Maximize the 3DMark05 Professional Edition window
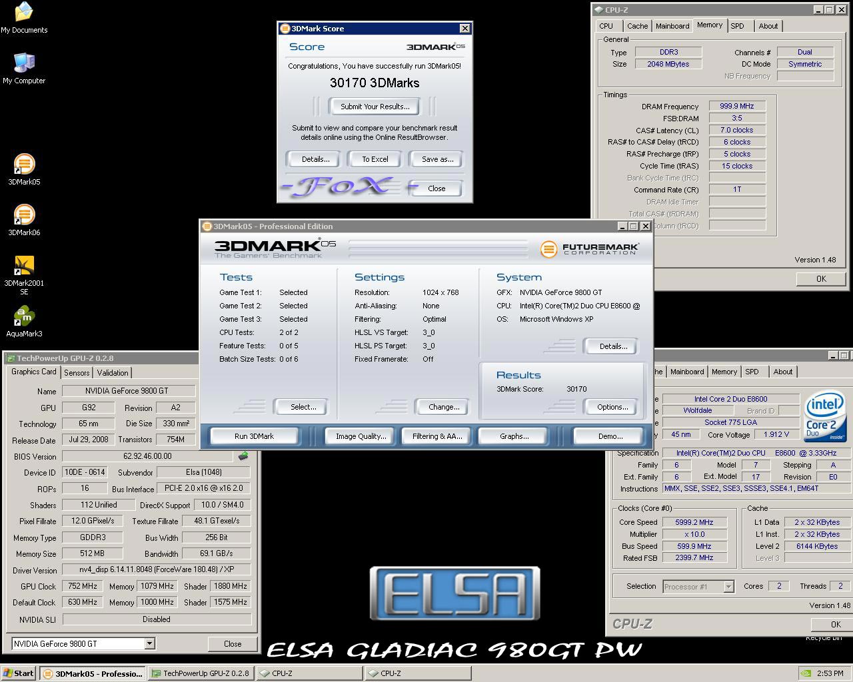Screen dimensions: 853x682 633,226
